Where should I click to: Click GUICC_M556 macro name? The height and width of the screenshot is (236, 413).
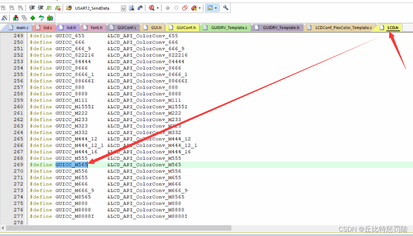click(x=71, y=171)
